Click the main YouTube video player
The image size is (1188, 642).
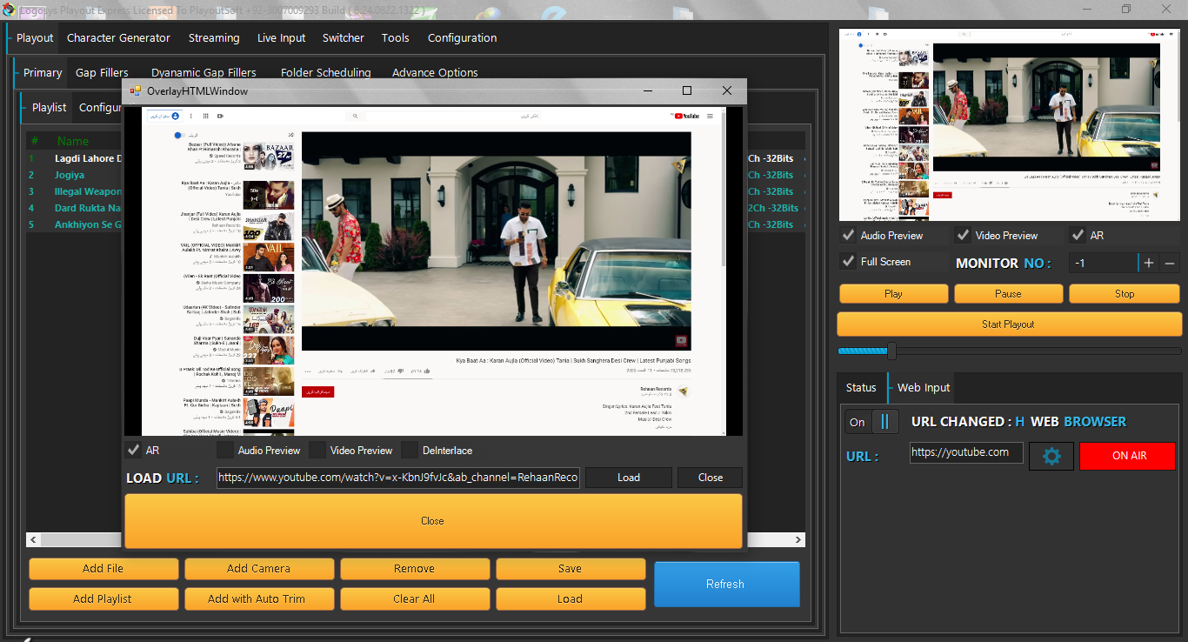pos(496,241)
